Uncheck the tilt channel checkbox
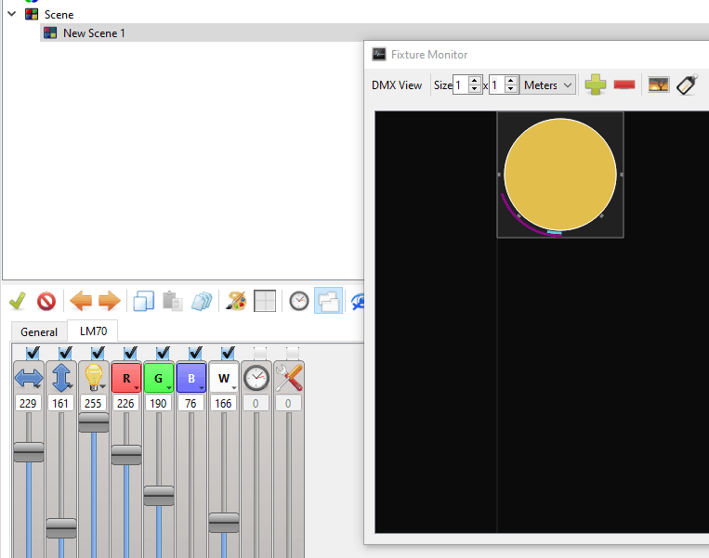Screen dimensions: 709x558 65,353
